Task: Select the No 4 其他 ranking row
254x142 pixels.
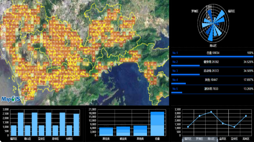Action: tap(212, 81)
